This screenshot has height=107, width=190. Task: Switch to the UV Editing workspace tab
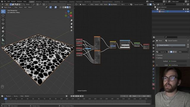pyautogui.click(x=54, y=2)
